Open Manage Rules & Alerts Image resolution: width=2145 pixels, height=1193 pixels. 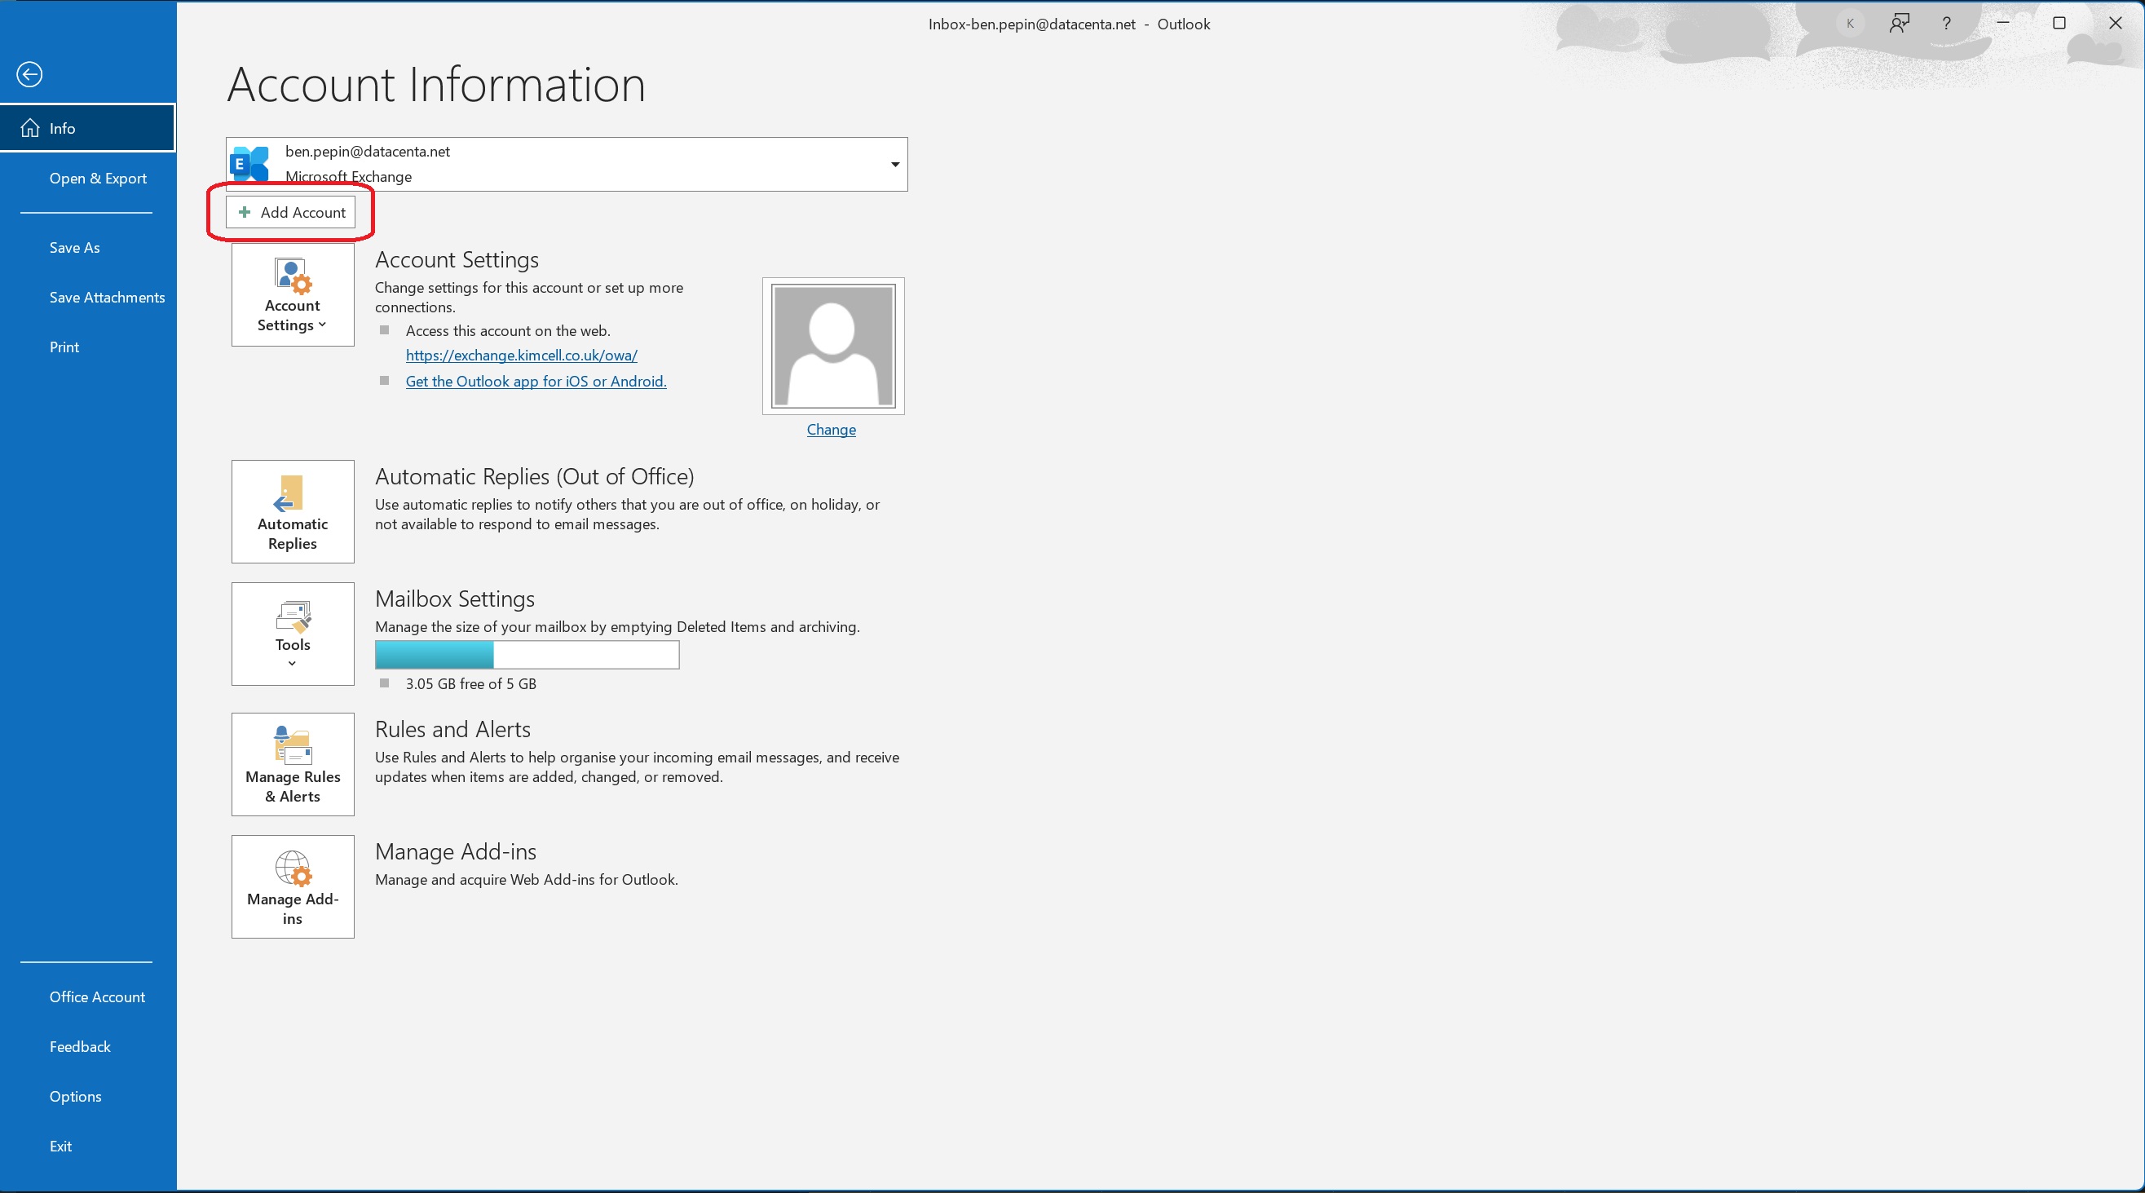click(x=294, y=766)
